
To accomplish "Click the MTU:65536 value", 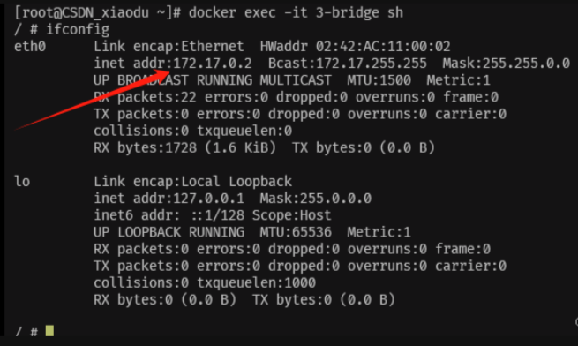I will pos(296,232).
